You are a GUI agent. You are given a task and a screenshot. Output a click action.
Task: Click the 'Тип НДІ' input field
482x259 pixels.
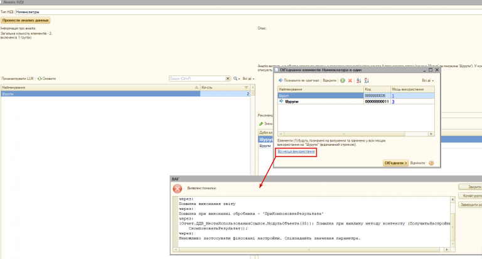249,12
